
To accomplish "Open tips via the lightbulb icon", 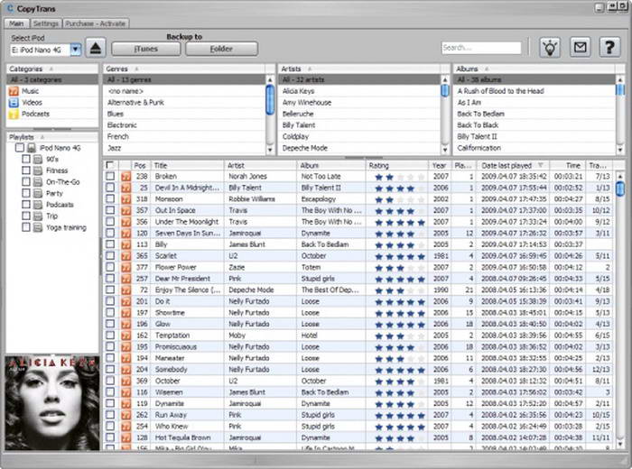I will pos(550,48).
